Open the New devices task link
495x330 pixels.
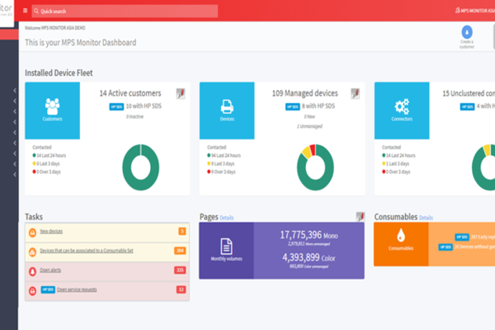point(51,231)
